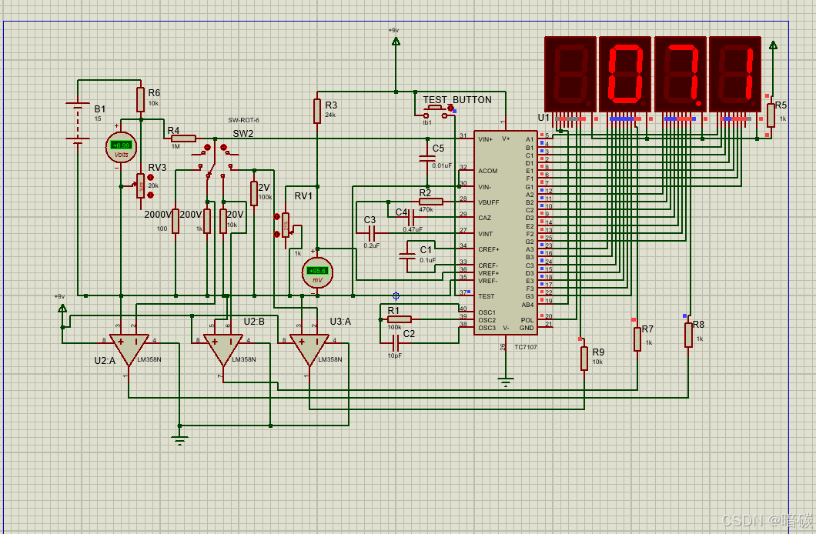The width and height of the screenshot is (816, 534).
Task: Step switch SW2 using its right red dot
Action: 224,148
